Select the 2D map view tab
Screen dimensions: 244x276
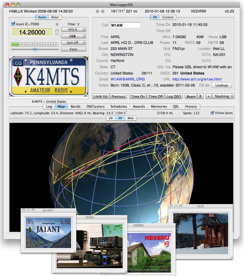[x=111, y=118]
